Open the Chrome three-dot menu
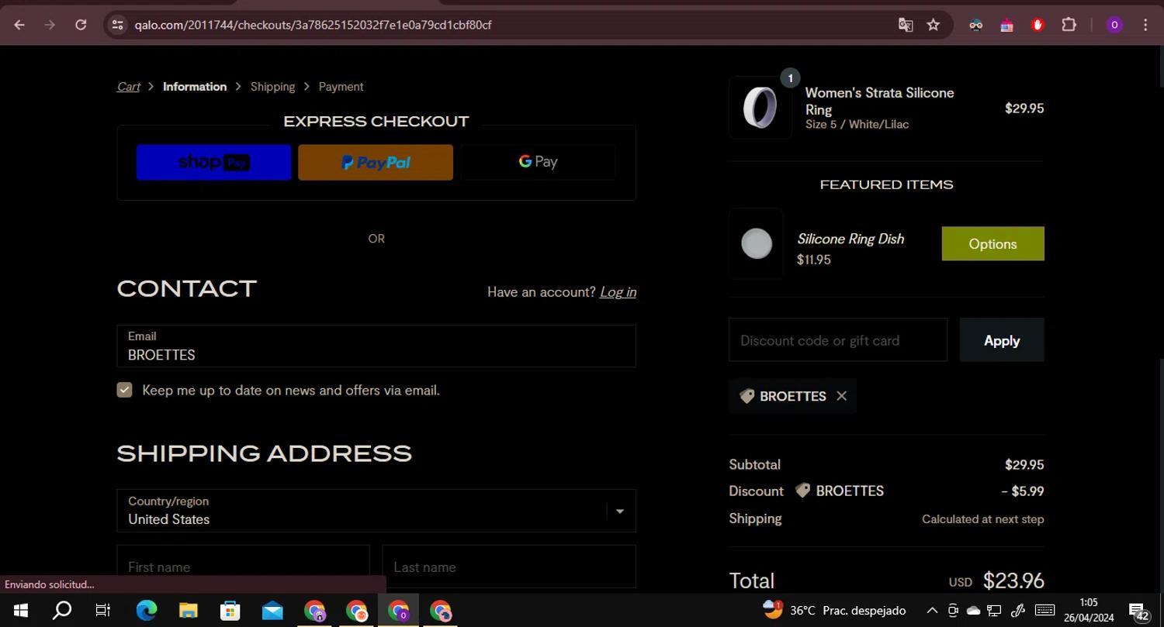Viewport: 1164px width, 627px height. [x=1145, y=25]
